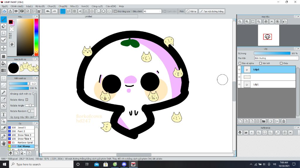Open the Bộ lọc(R) menu
The height and width of the screenshot is (168, 300).
40,6
